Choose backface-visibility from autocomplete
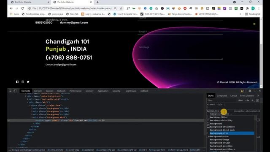Image resolution: width=270 pixels, height=152 pixels. [232, 120]
